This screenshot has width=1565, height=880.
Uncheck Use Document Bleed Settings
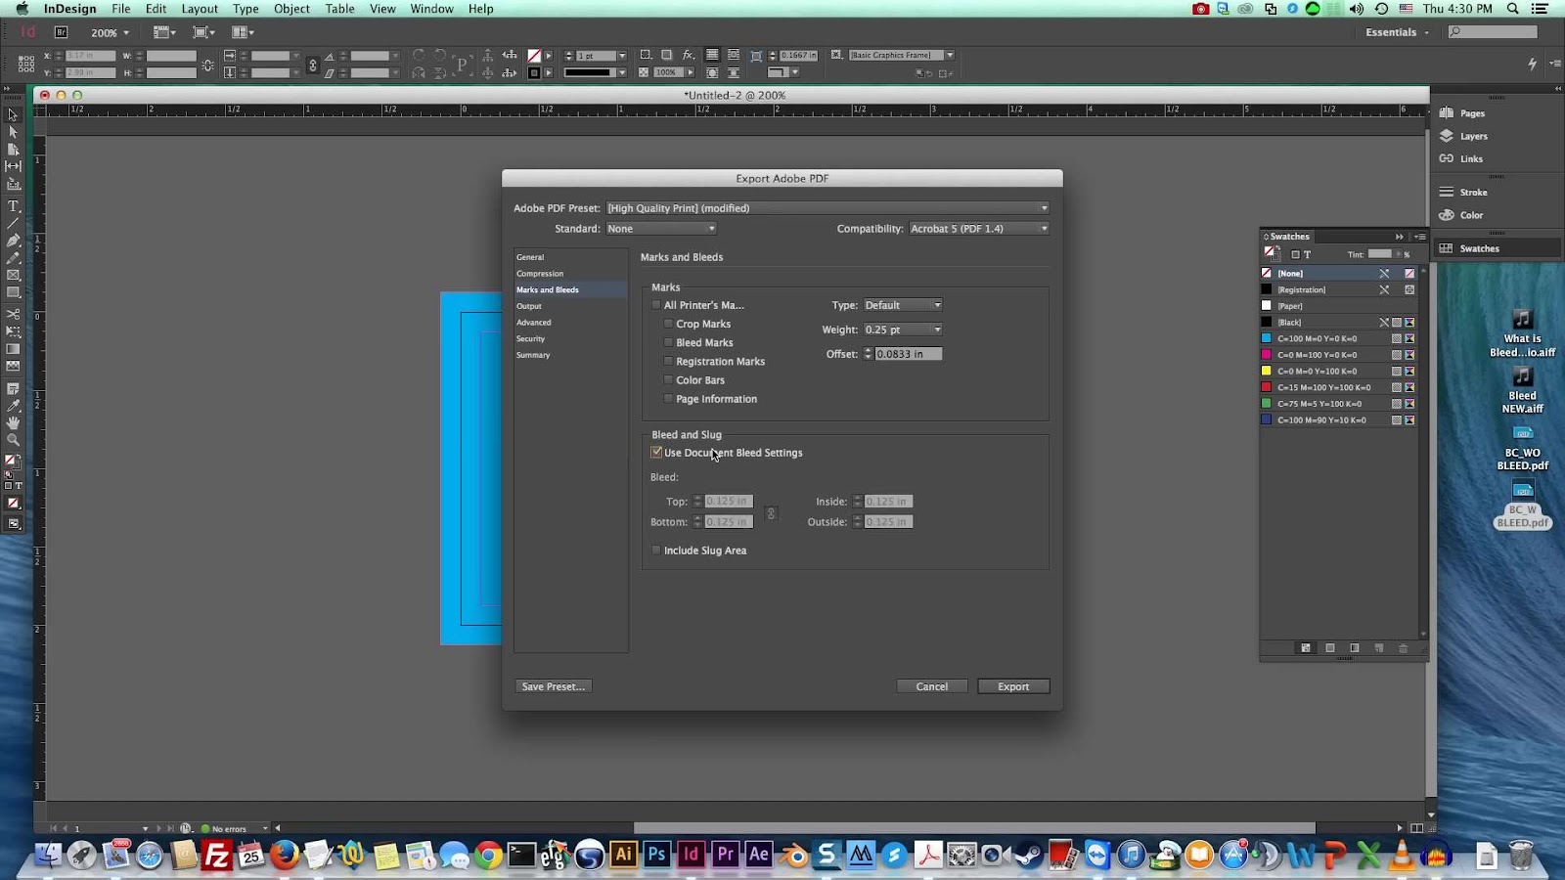point(656,453)
